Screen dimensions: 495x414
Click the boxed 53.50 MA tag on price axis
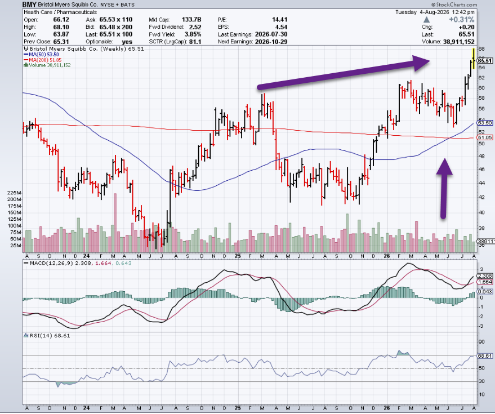click(485, 123)
